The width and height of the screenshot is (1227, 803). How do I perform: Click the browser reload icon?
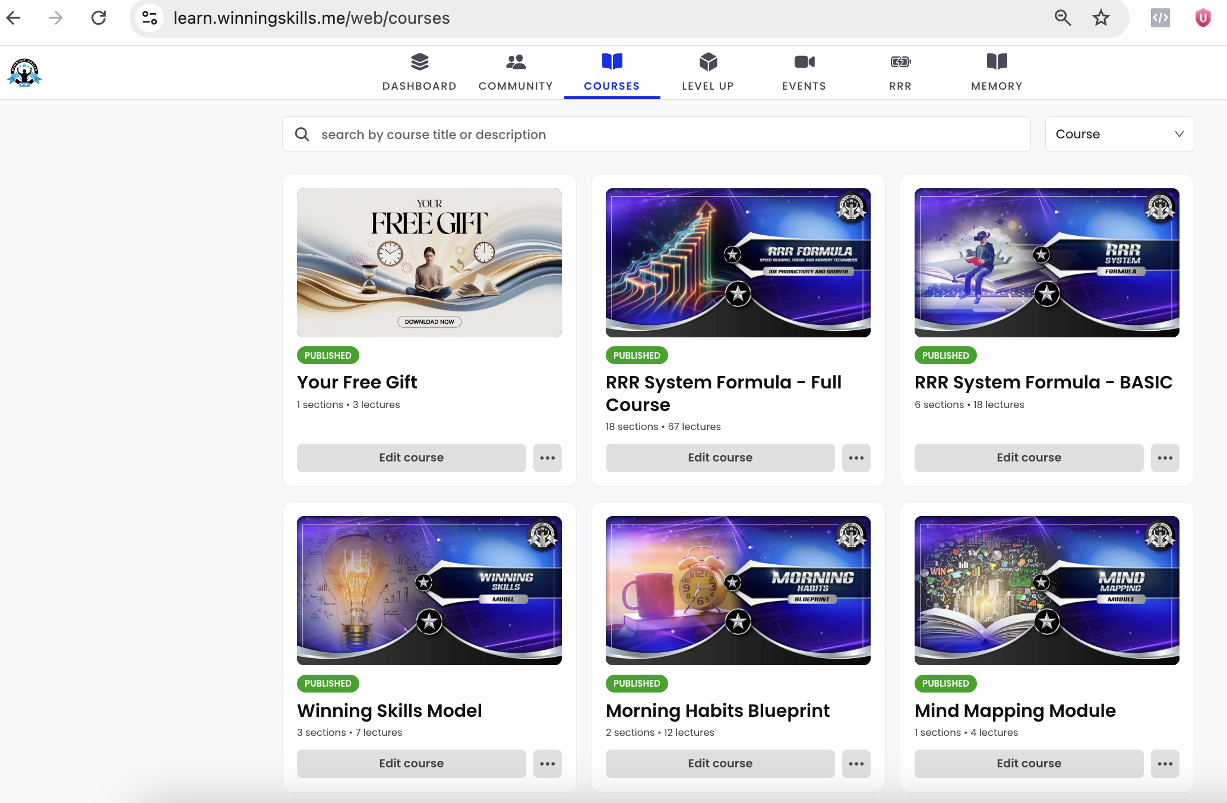99,18
